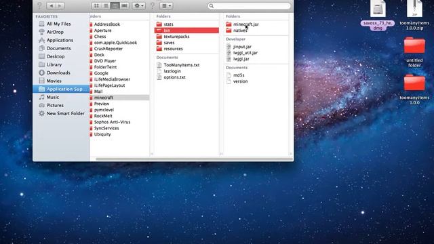Click the horizontal scrollbar of Finder window
Image resolution: width=434 pixels, height=244 pixels.
(x=195, y=159)
